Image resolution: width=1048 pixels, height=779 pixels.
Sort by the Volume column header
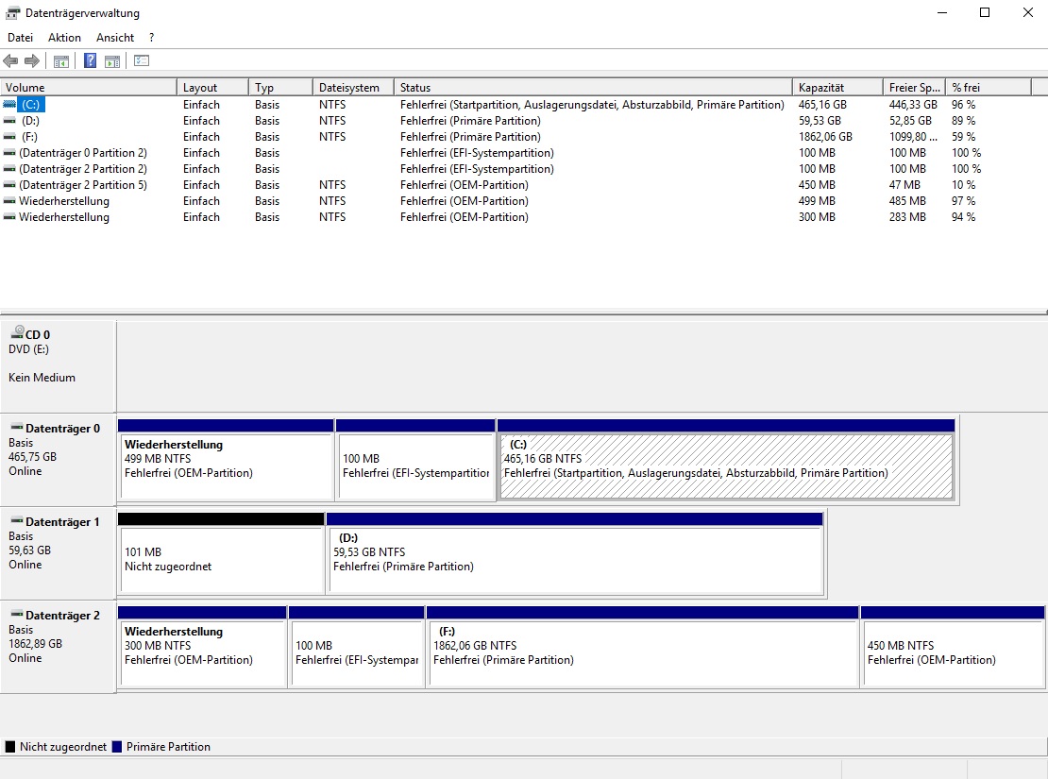[88, 88]
